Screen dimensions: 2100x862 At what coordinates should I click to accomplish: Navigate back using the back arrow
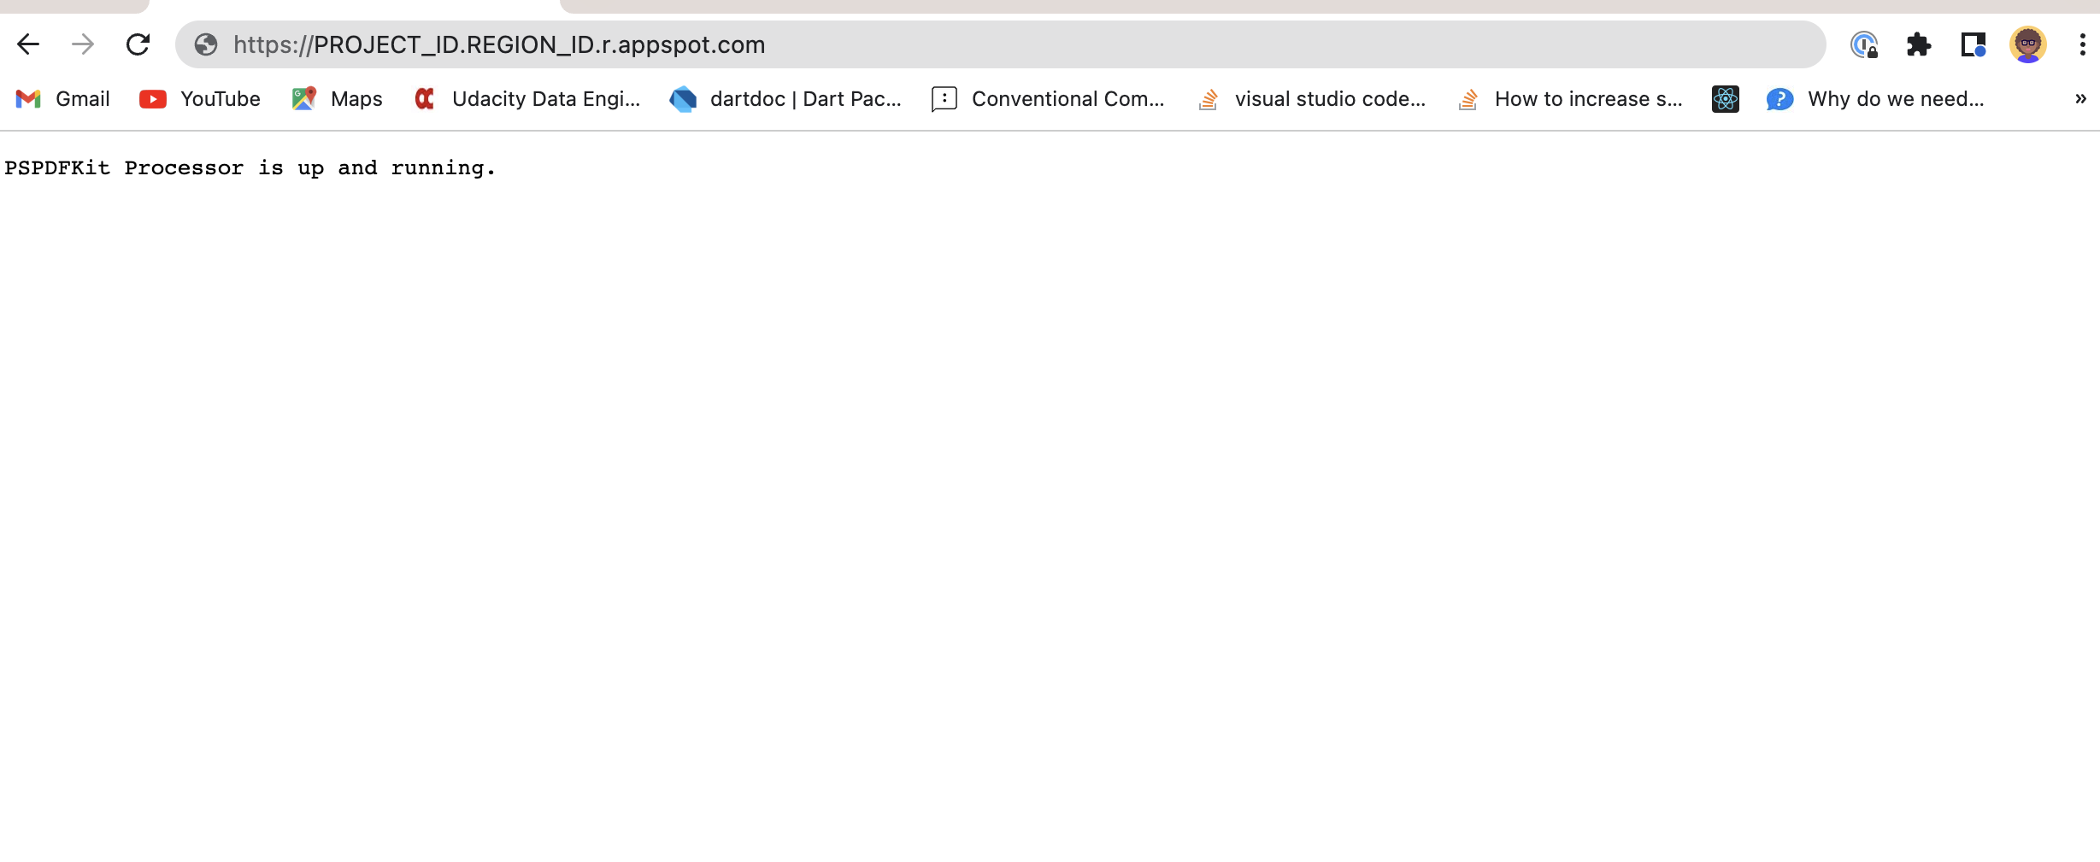(28, 44)
